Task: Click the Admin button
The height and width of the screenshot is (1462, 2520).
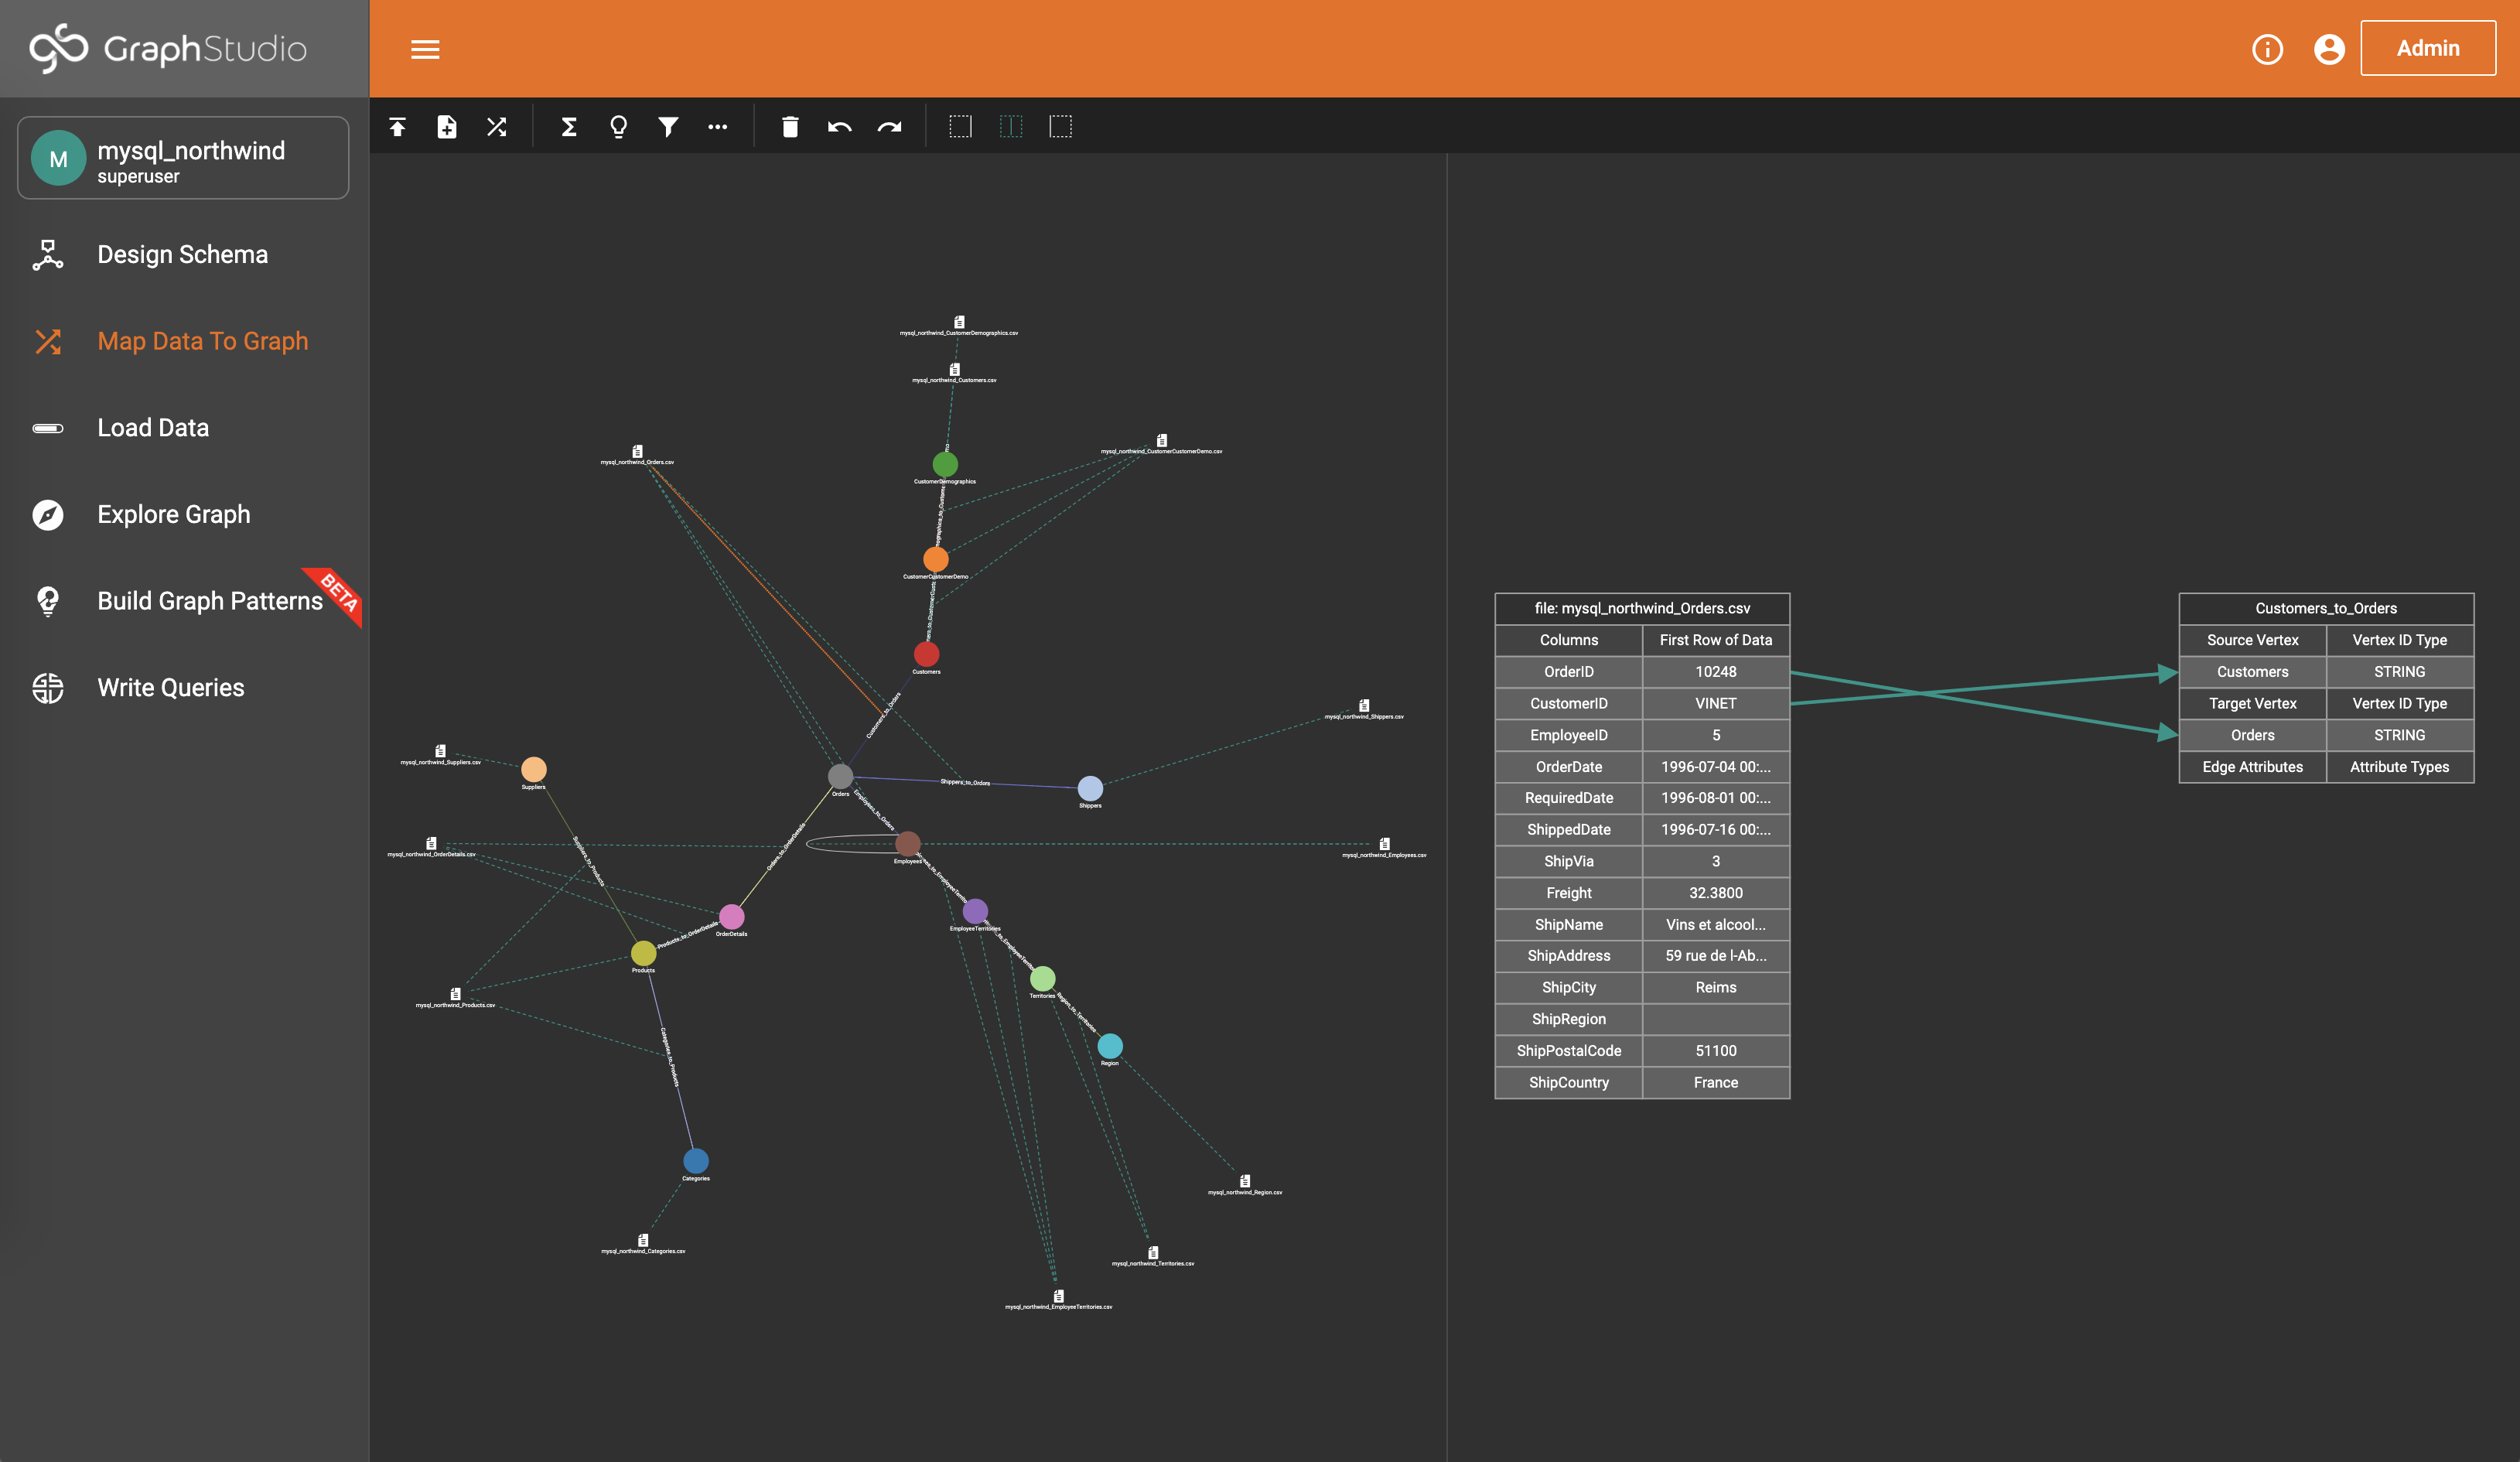Action: point(2428,48)
